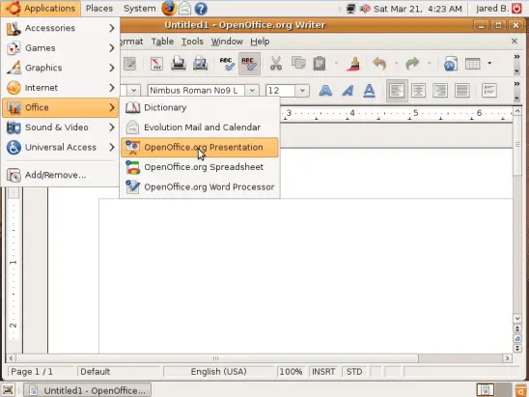The image size is (529, 397).
Task: Click the Paste clipboard icon
Action: tap(320, 64)
